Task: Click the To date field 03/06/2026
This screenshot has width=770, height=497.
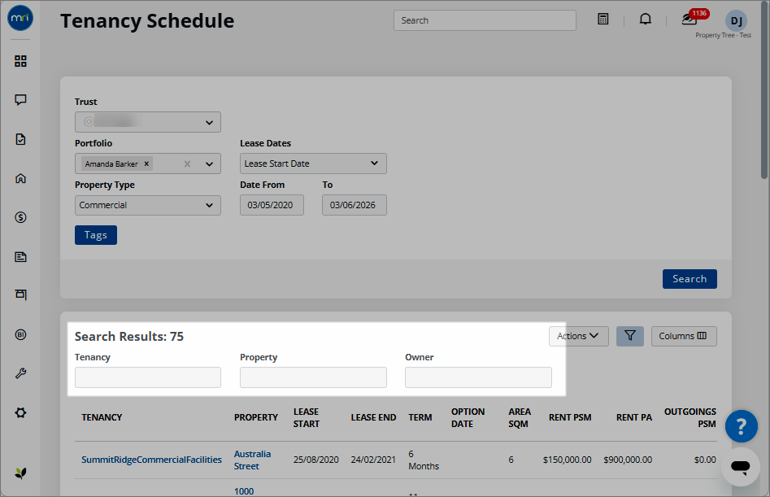Action: point(354,205)
